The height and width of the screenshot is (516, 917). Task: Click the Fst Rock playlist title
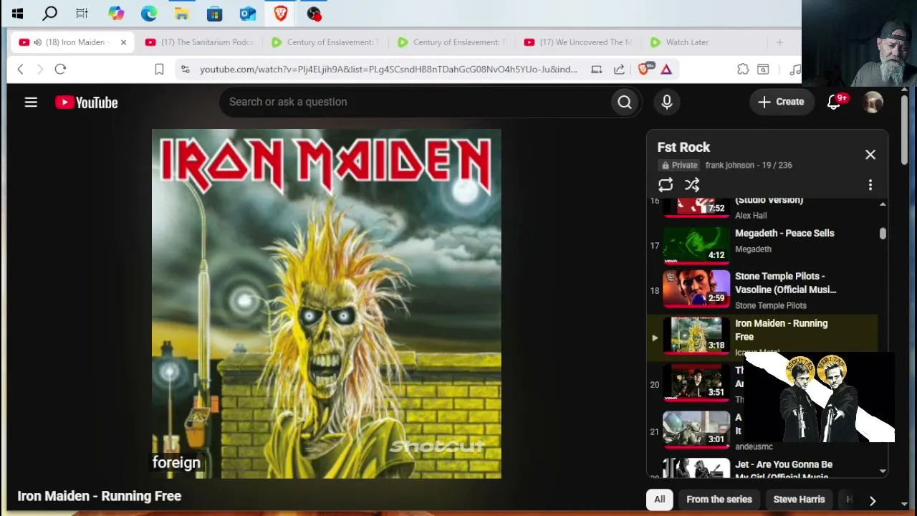(683, 147)
